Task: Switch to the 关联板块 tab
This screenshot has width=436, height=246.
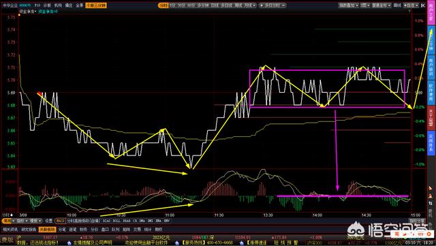Action: pyautogui.click(x=47, y=230)
